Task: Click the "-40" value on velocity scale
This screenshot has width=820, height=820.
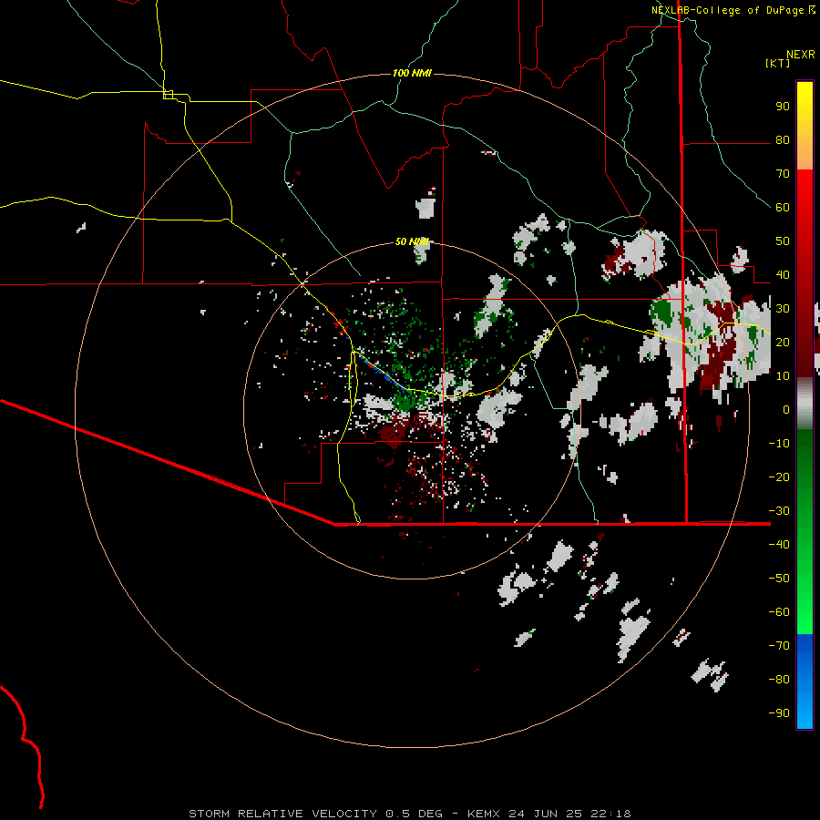Action: pyautogui.click(x=779, y=545)
